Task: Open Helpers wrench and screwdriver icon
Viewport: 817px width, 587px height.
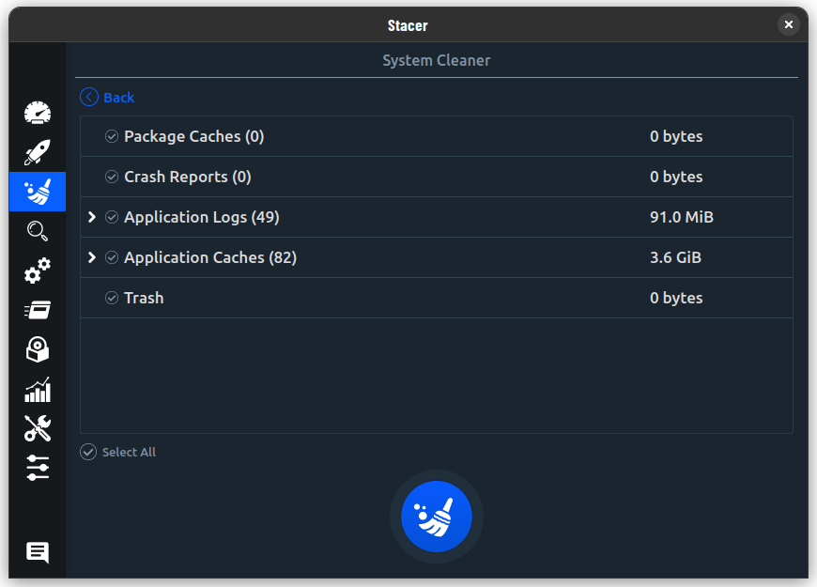Action: [x=38, y=428]
